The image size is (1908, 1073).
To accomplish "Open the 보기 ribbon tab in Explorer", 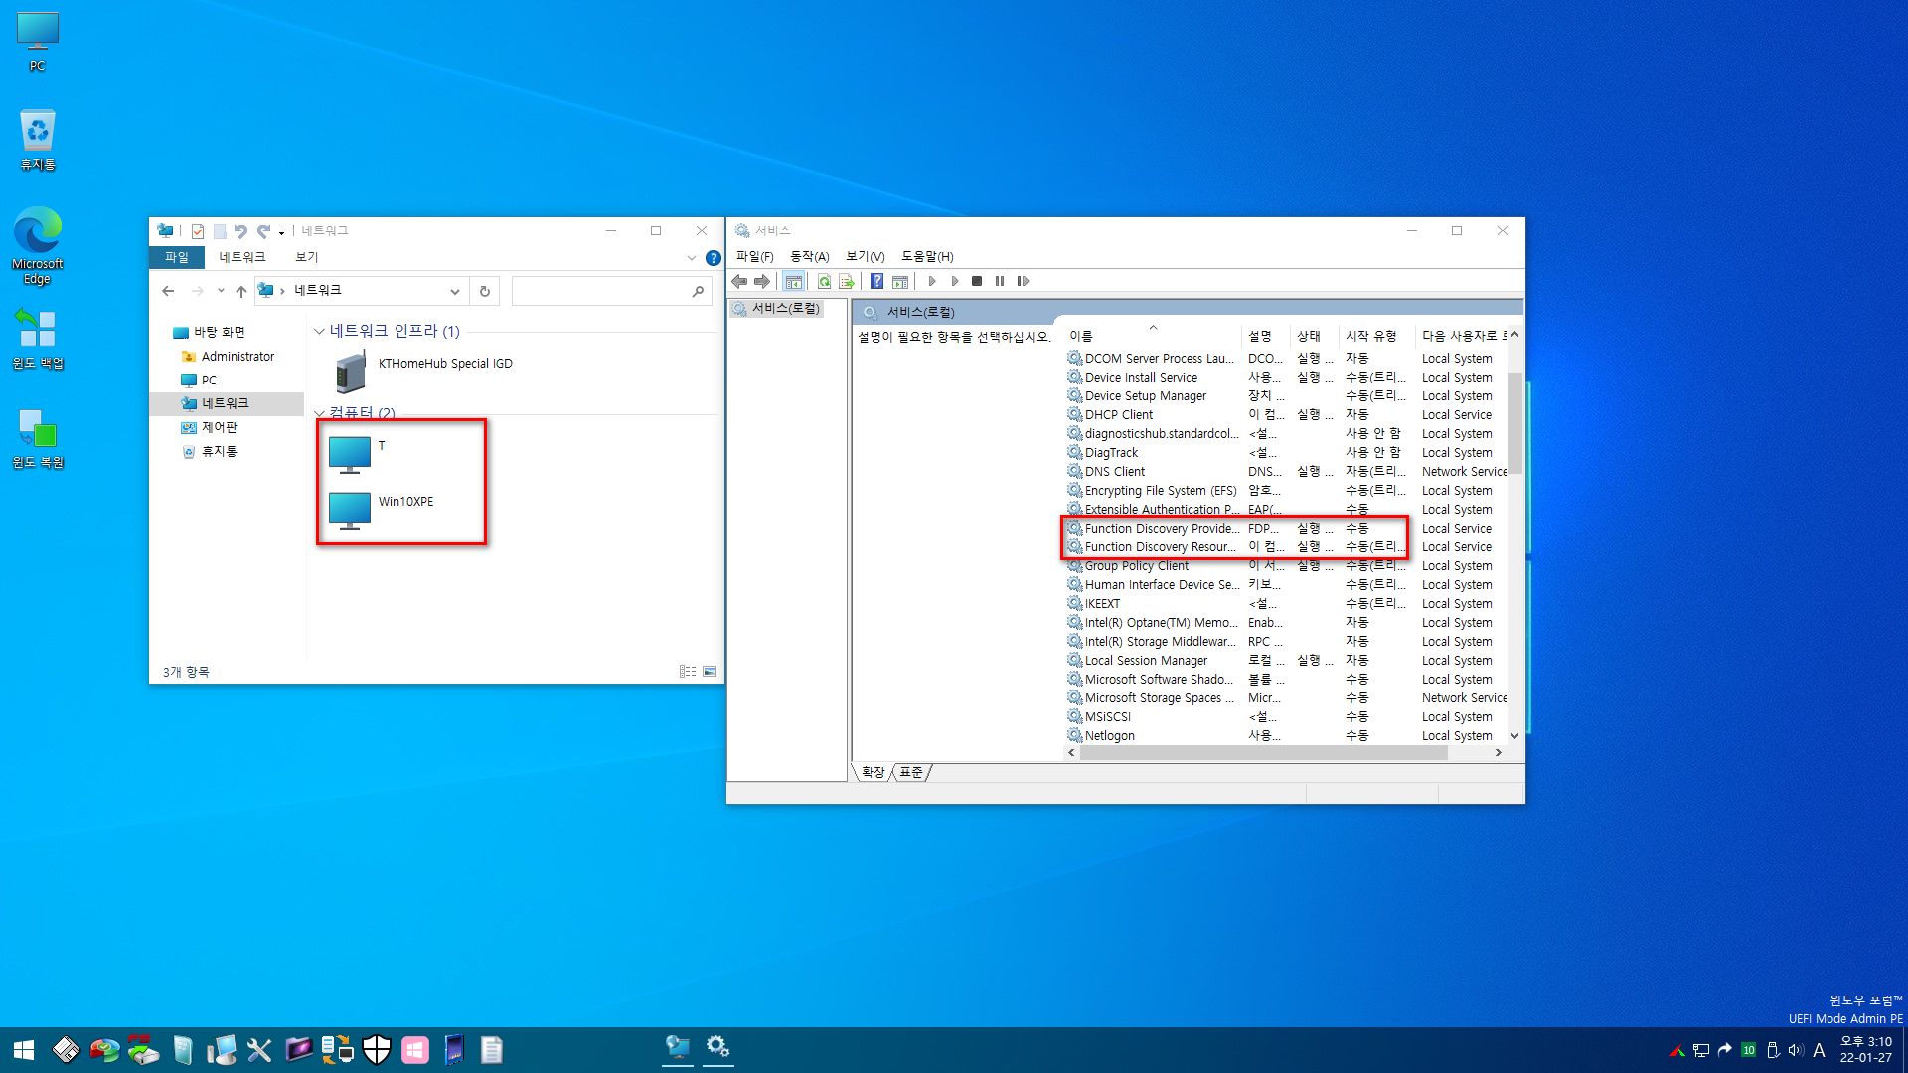I will (x=306, y=257).
